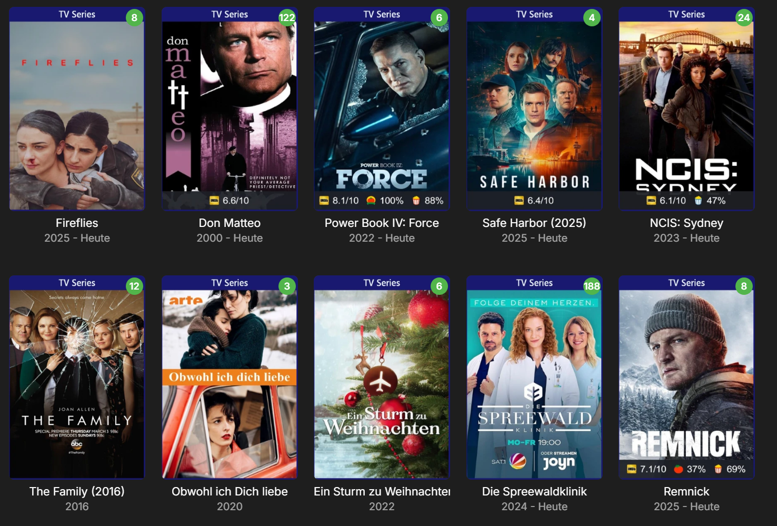Click the IMDb icon on Power Book IV: Force

pyautogui.click(x=324, y=201)
